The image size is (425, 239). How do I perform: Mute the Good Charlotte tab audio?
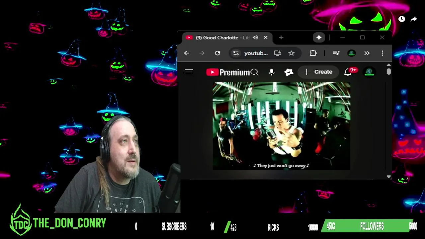tap(255, 38)
